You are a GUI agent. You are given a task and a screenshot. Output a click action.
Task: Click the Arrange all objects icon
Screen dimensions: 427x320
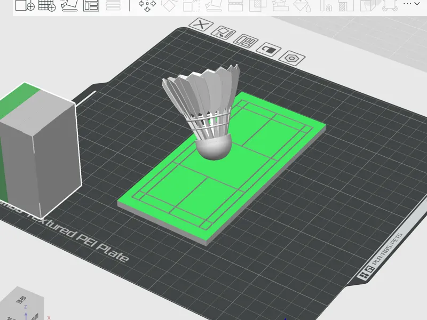point(91,5)
